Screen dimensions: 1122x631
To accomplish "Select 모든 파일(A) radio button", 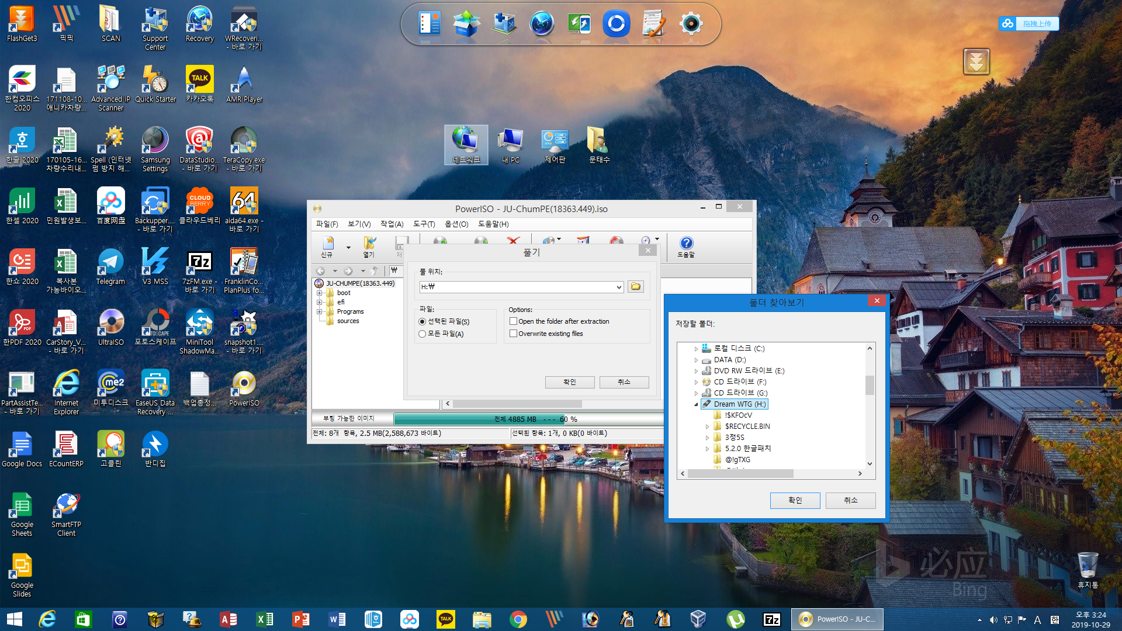I will pos(422,334).
